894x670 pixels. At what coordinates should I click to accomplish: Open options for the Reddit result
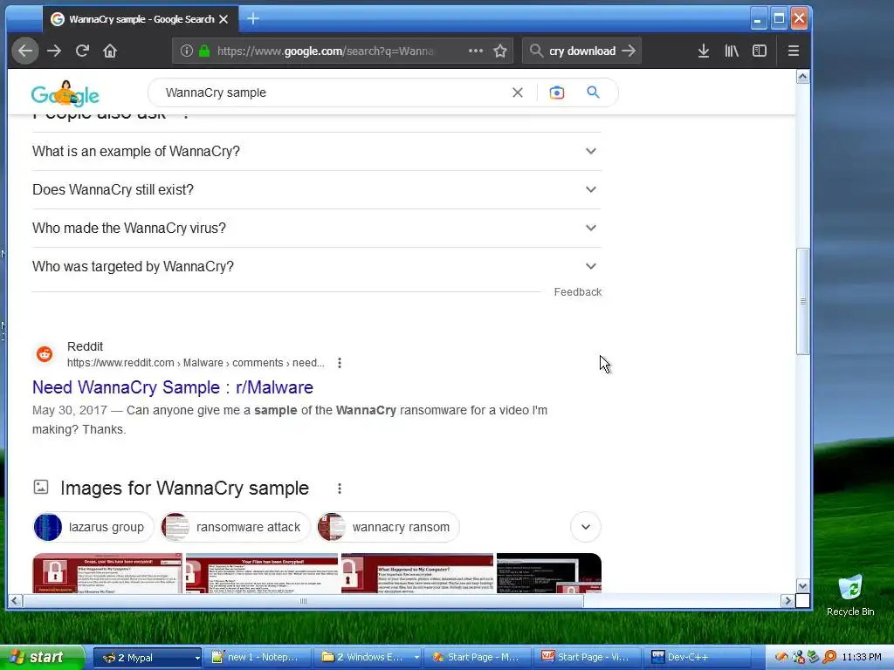340,363
